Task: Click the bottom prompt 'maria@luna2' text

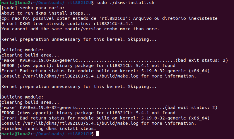Action: 16,134
